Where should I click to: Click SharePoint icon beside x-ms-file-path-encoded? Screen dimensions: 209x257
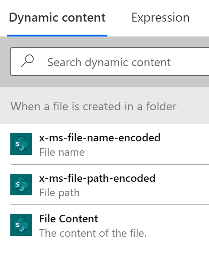[x=21, y=185]
